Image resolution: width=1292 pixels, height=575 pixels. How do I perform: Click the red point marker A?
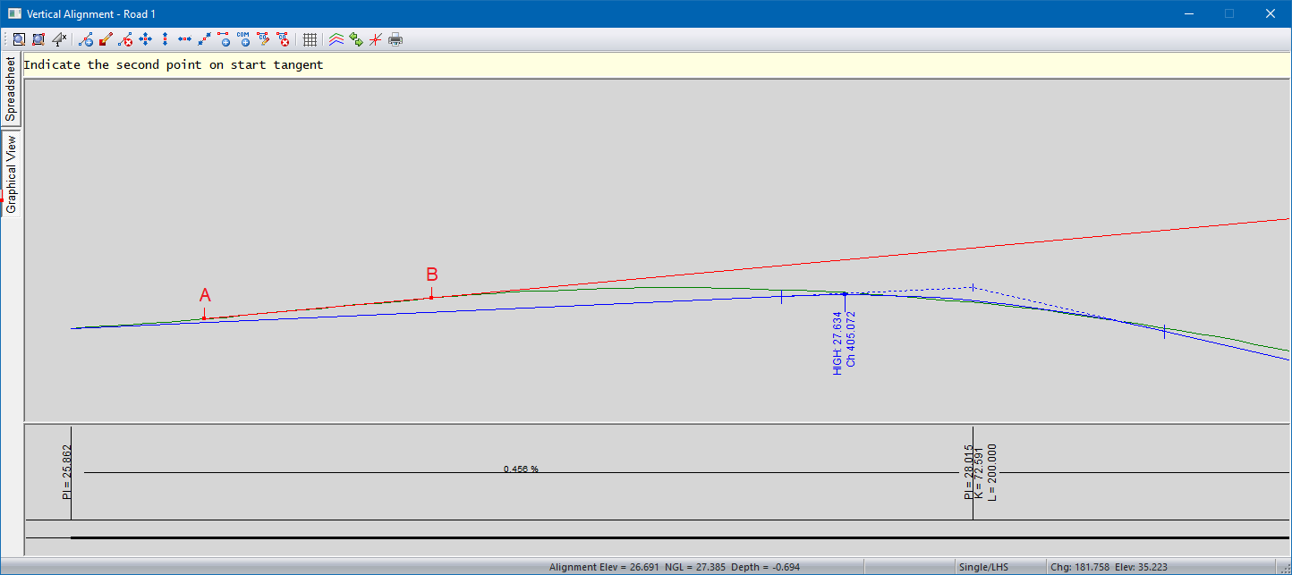click(x=204, y=317)
